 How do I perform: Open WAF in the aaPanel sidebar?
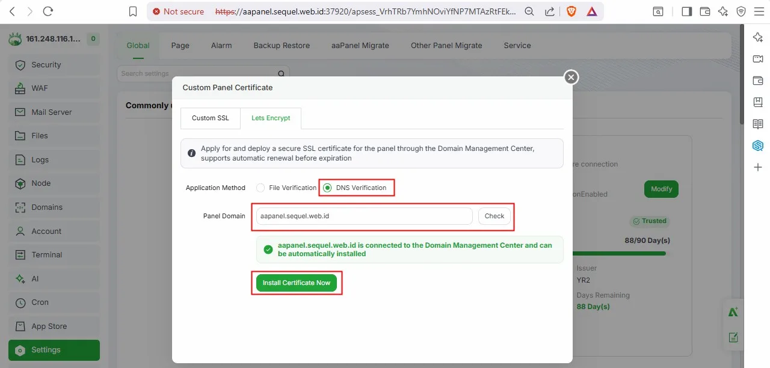54,88
